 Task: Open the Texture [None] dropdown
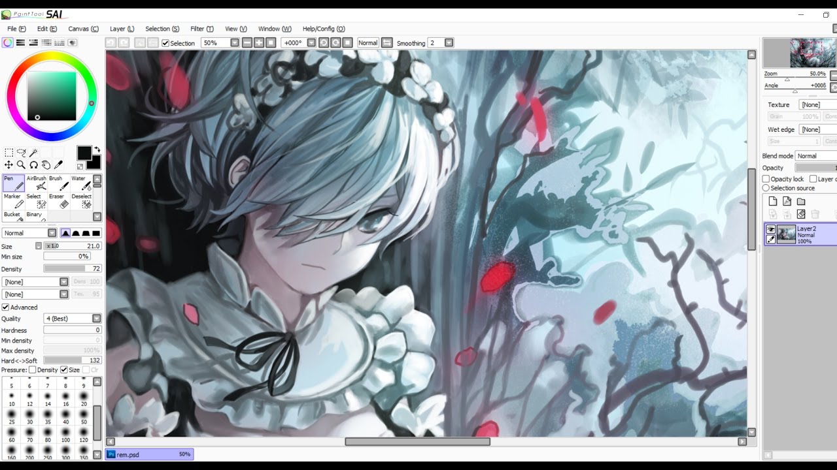[x=818, y=104]
